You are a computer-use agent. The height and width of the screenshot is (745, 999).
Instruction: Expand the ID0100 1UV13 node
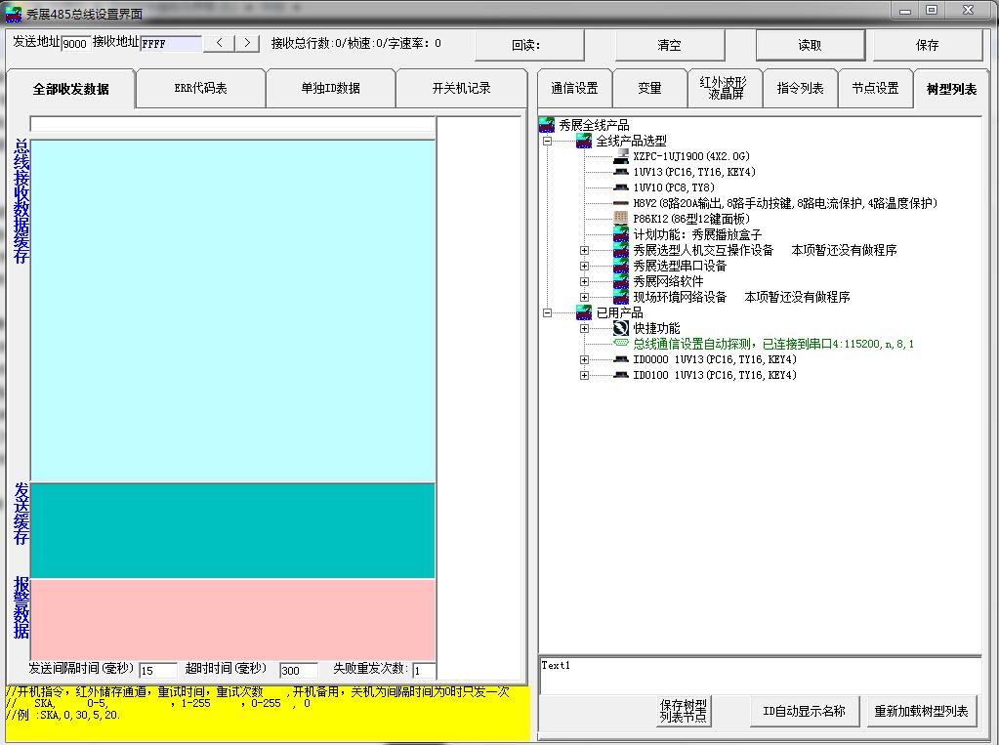click(584, 375)
